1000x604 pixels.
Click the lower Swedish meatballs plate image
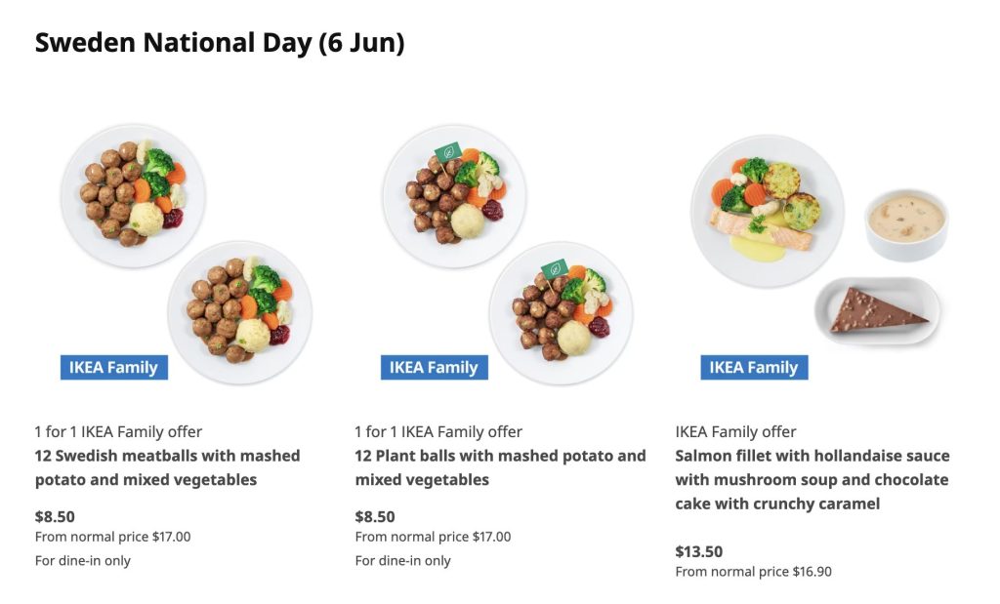point(239,310)
